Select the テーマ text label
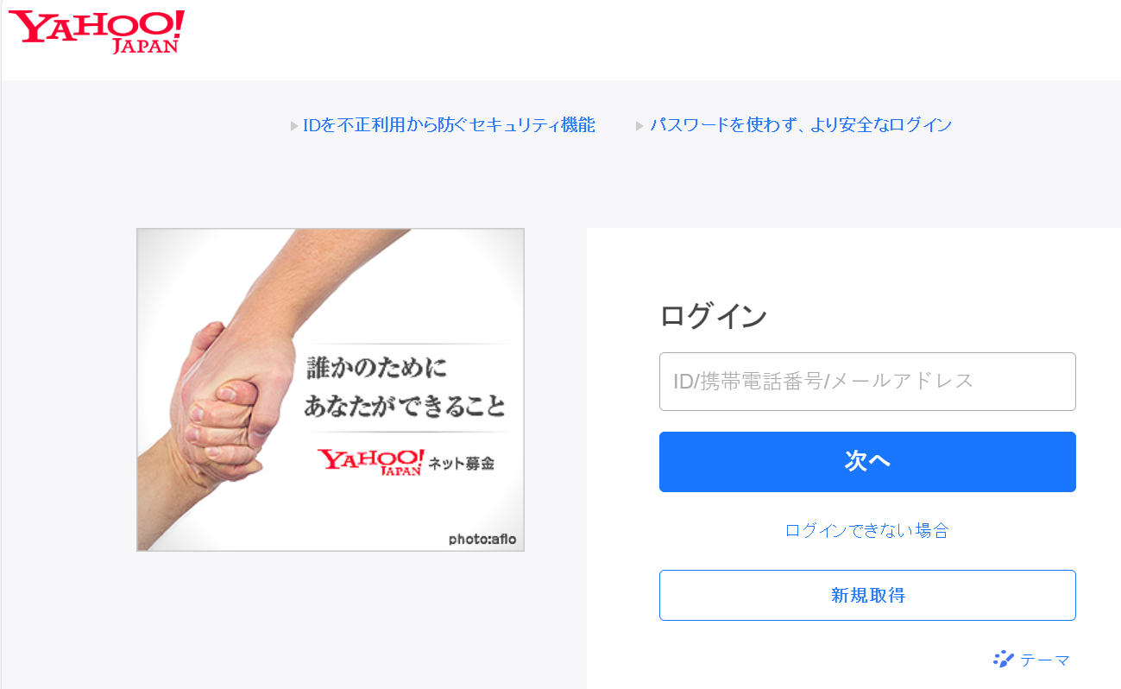Screen dimensions: 1121x689 1045,661
